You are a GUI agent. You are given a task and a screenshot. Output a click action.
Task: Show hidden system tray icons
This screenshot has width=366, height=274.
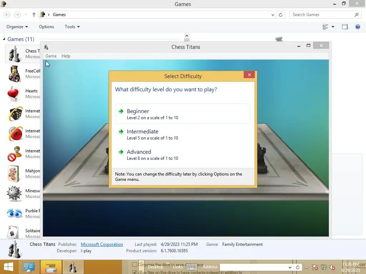[x=306, y=267]
